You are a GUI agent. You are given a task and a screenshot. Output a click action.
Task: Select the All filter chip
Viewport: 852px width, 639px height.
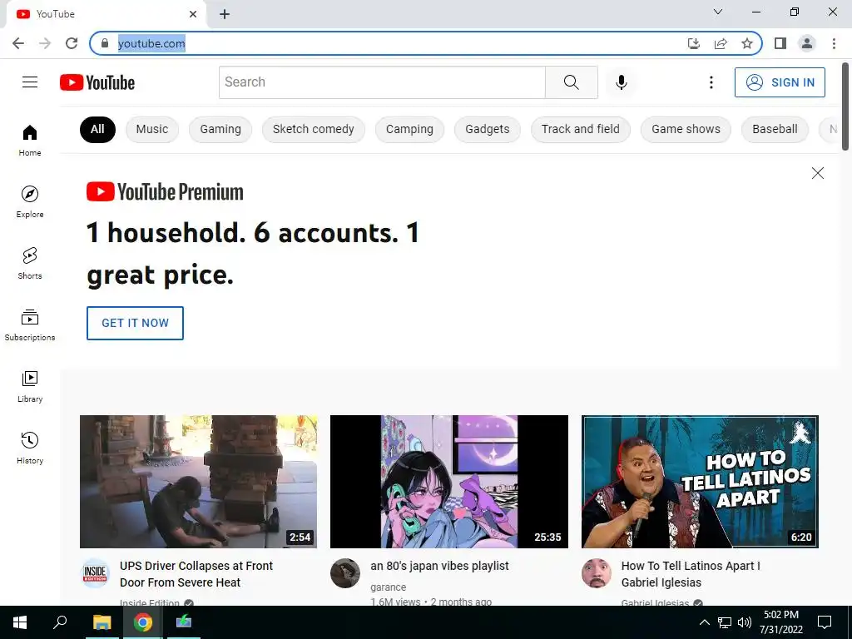click(97, 129)
